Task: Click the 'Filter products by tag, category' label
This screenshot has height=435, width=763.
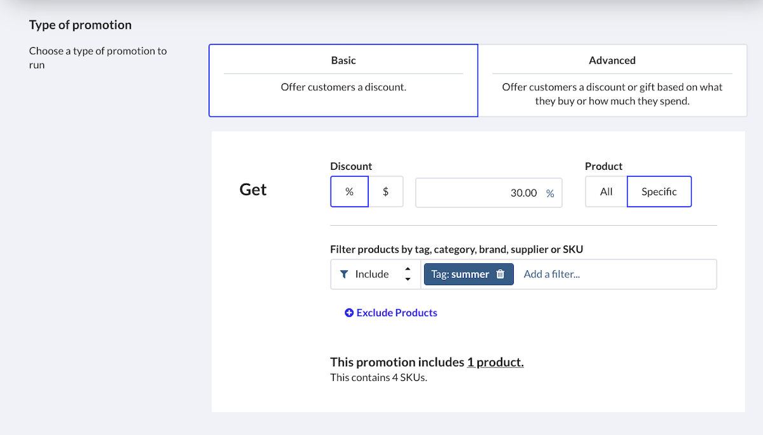Action: click(x=457, y=250)
